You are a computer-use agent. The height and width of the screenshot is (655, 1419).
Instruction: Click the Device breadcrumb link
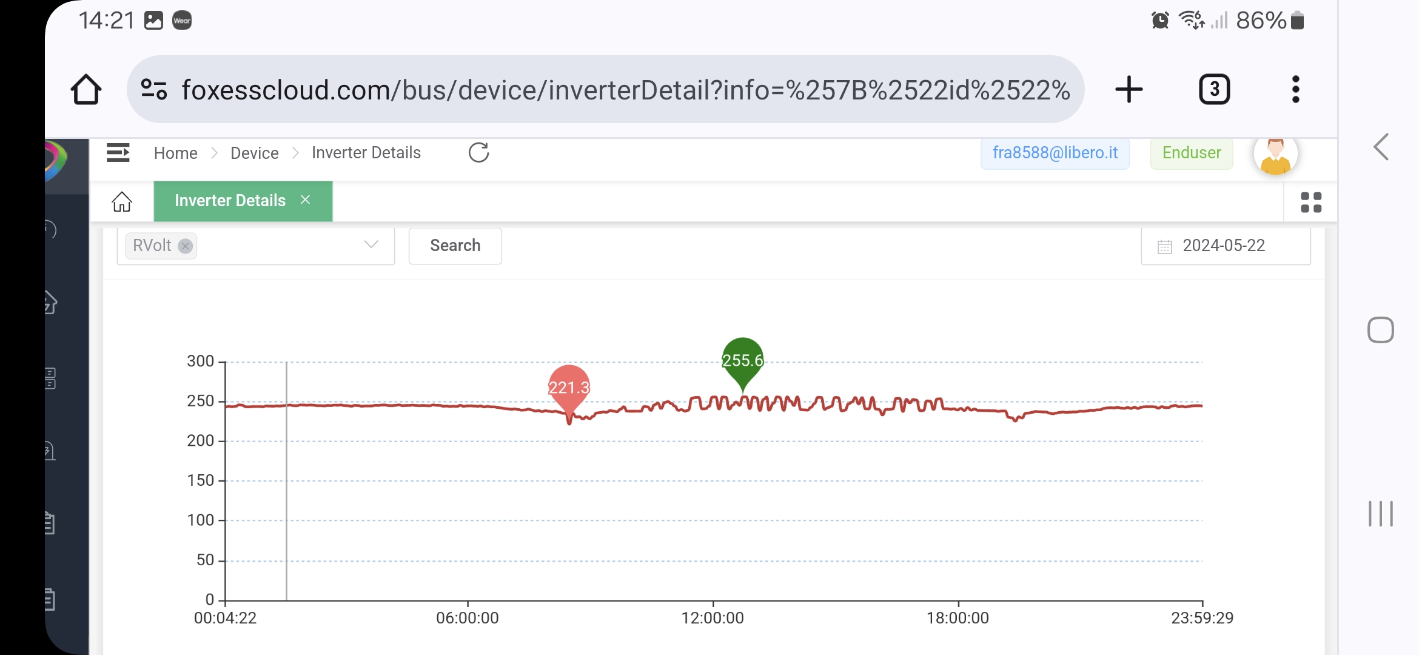point(254,153)
